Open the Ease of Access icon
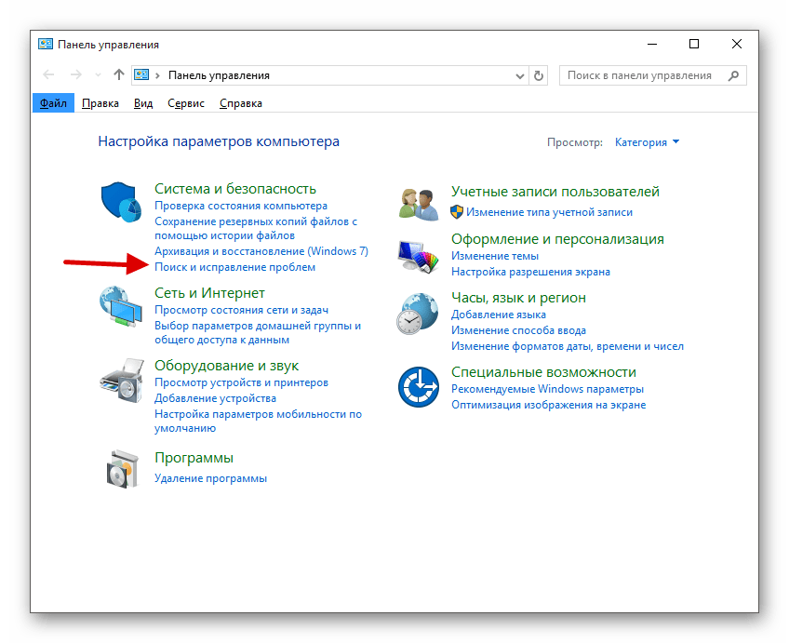789x643 pixels. tap(418, 386)
